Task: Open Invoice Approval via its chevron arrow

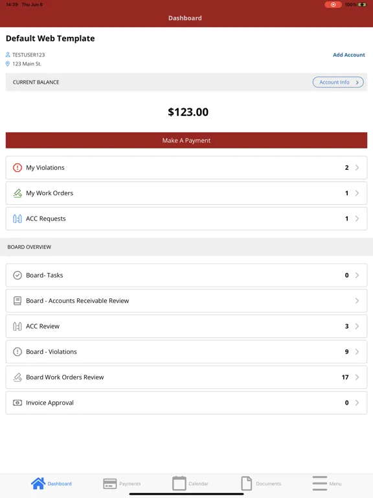Action: click(x=357, y=403)
